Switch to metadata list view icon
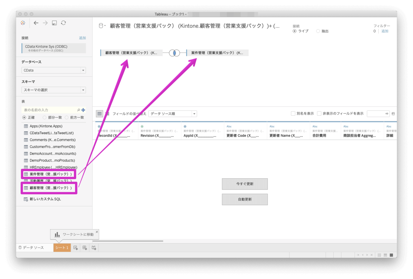 click(107, 114)
